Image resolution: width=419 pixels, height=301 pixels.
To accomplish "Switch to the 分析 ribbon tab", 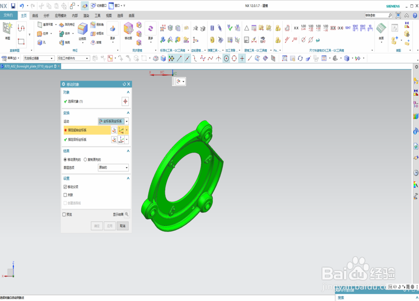I will (x=47, y=15).
